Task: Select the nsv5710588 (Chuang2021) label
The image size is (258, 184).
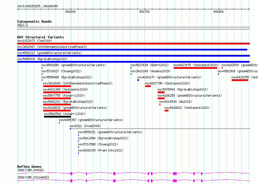Action: pyautogui.click(x=98, y=144)
